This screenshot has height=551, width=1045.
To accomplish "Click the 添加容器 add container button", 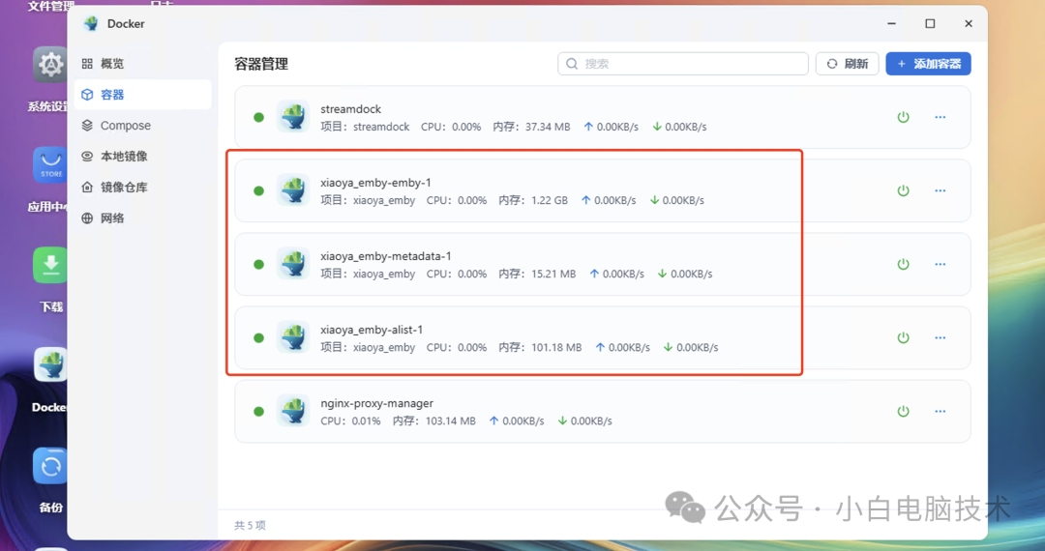I will tap(928, 64).
